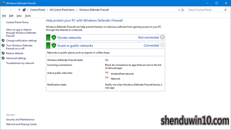Click shield icon beside Turn Windows Defender Firewall
This screenshot has height=130, width=231.
coord(3,45)
